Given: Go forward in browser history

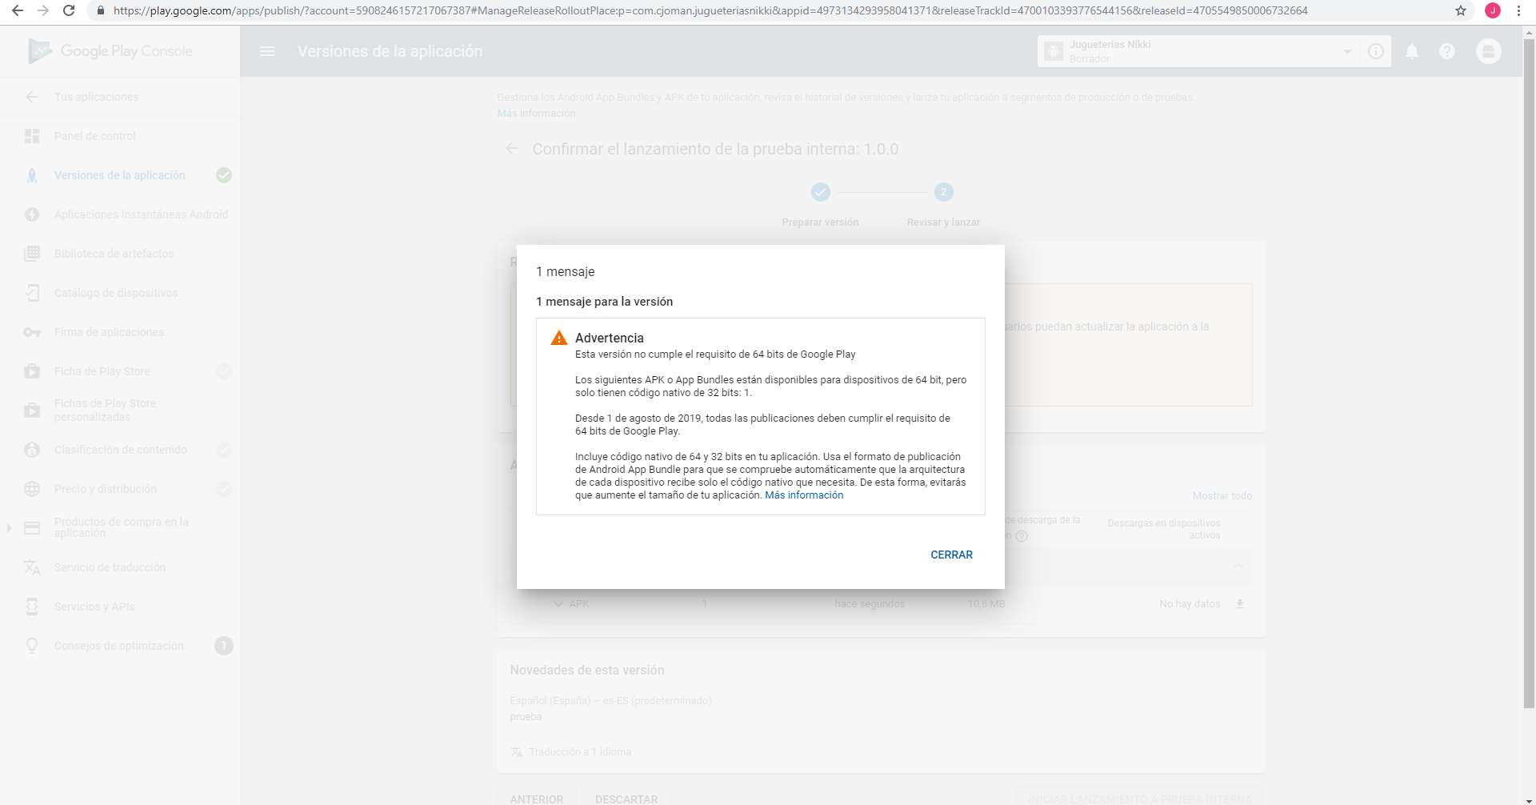Looking at the screenshot, I should click(43, 10).
